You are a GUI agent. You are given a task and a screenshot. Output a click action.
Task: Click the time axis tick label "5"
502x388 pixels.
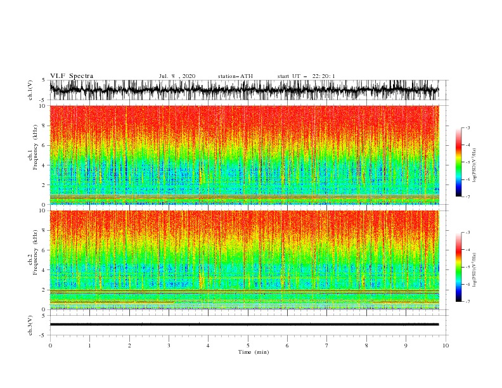tap(248, 346)
